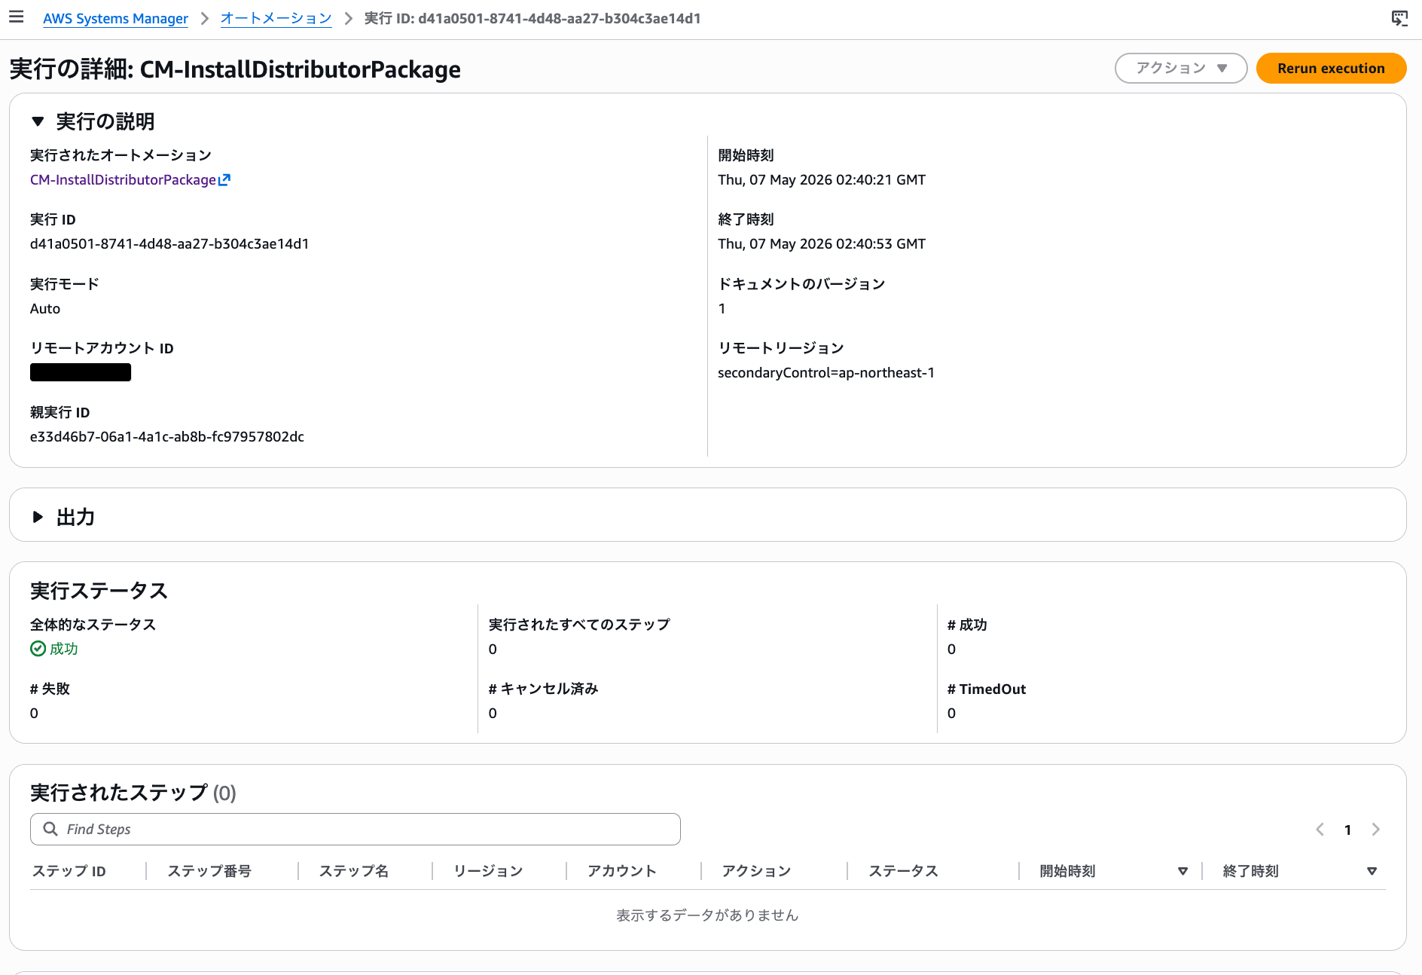1422x975 pixels.
Task: Select start time Thu, 07 May 2026 02:40:21 GMT
Action: tap(822, 180)
